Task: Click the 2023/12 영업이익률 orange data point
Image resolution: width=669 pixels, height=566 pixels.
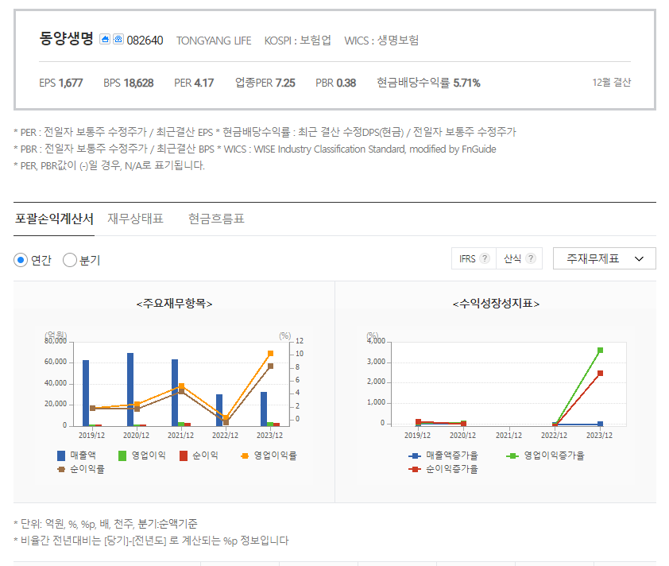Action: [270, 354]
